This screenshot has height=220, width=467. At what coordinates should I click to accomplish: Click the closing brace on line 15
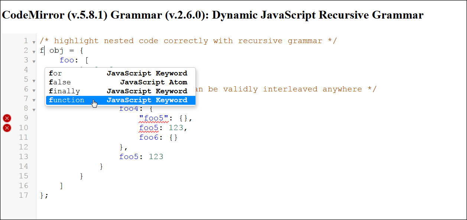pyautogui.click(x=82, y=176)
